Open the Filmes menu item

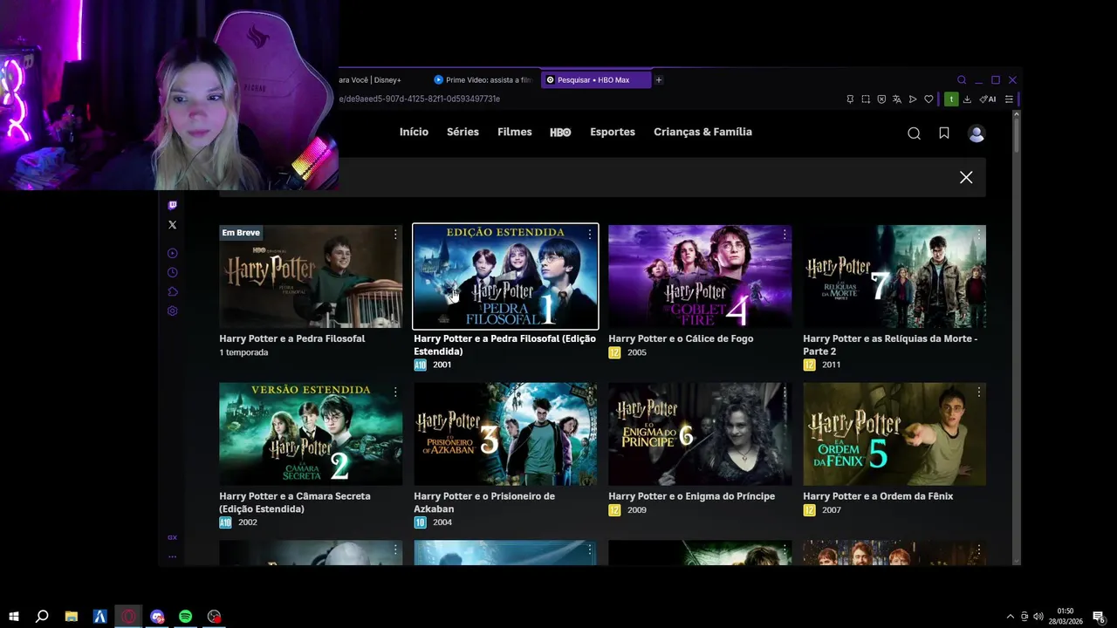(515, 132)
